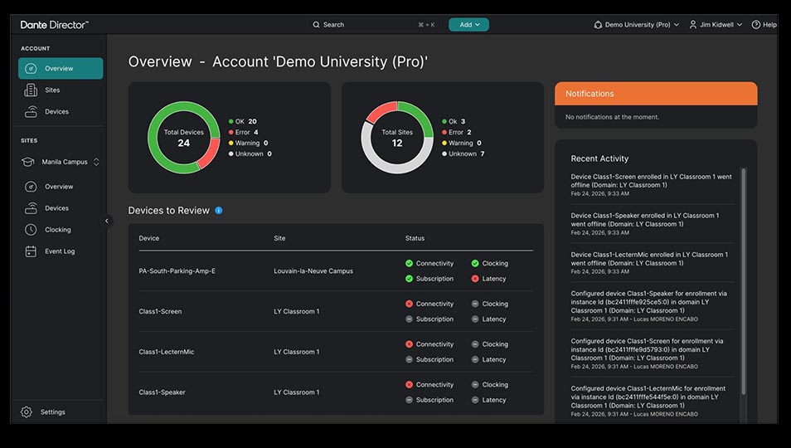791x448 pixels.
Task: Select Overview under the Sites section
Action: (x=59, y=187)
